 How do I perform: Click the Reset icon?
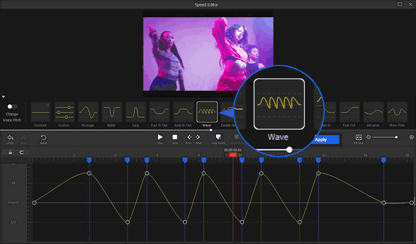[44, 138]
